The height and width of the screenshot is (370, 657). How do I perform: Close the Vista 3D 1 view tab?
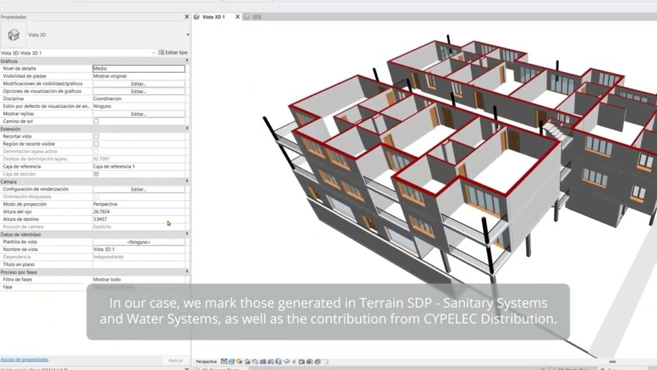(237, 17)
